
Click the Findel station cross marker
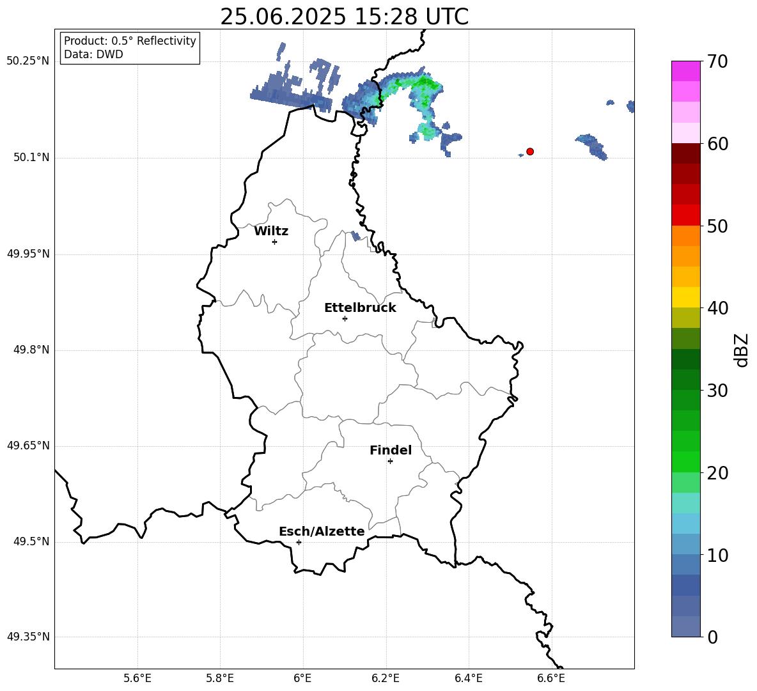click(x=390, y=462)
